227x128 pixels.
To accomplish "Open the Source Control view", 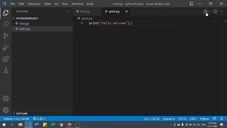I will point(6,36).
